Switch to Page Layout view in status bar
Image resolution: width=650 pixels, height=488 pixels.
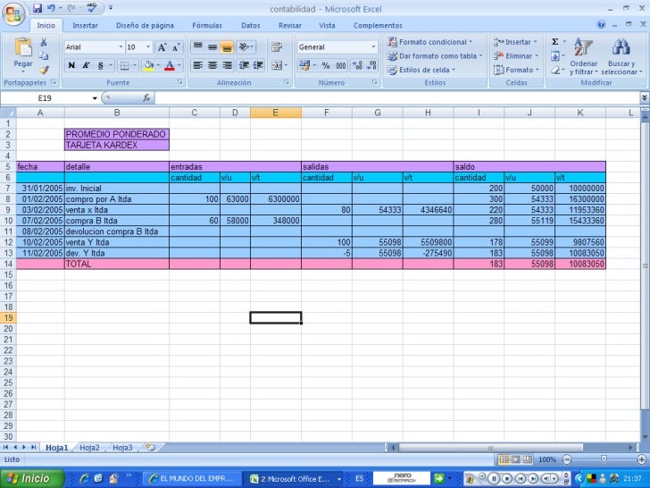coord(516,459)
